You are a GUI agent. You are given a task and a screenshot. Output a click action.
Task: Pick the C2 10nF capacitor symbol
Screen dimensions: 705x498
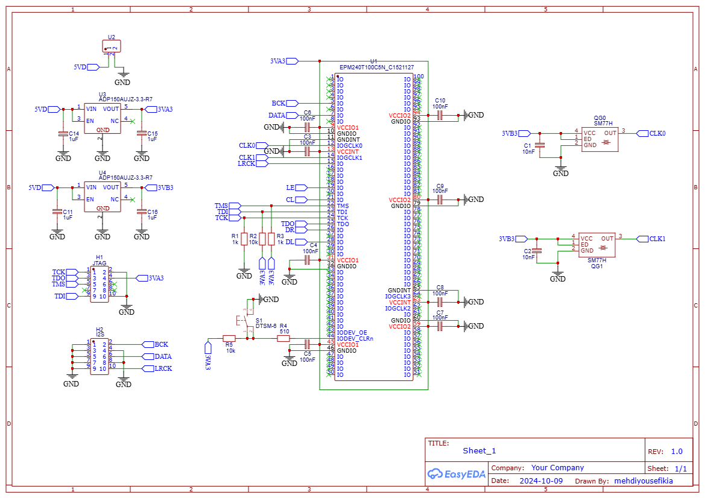click(536, 251)
